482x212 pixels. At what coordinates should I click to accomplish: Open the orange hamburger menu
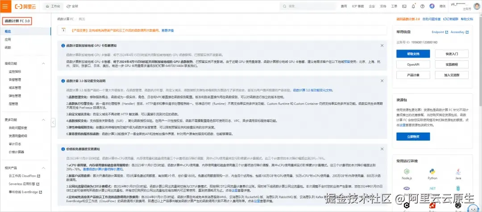click(5, 6)
